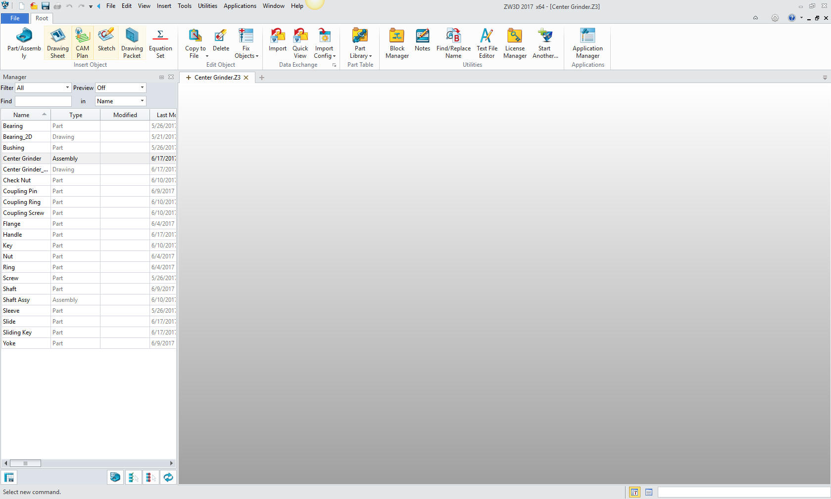Click the blue File ribbon tab
This screenshot has height=499, width=831.
click(x=15, y=18)
